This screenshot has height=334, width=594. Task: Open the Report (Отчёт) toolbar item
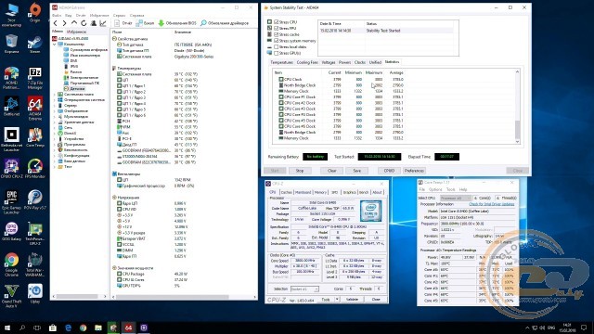(x=123, y=23)
